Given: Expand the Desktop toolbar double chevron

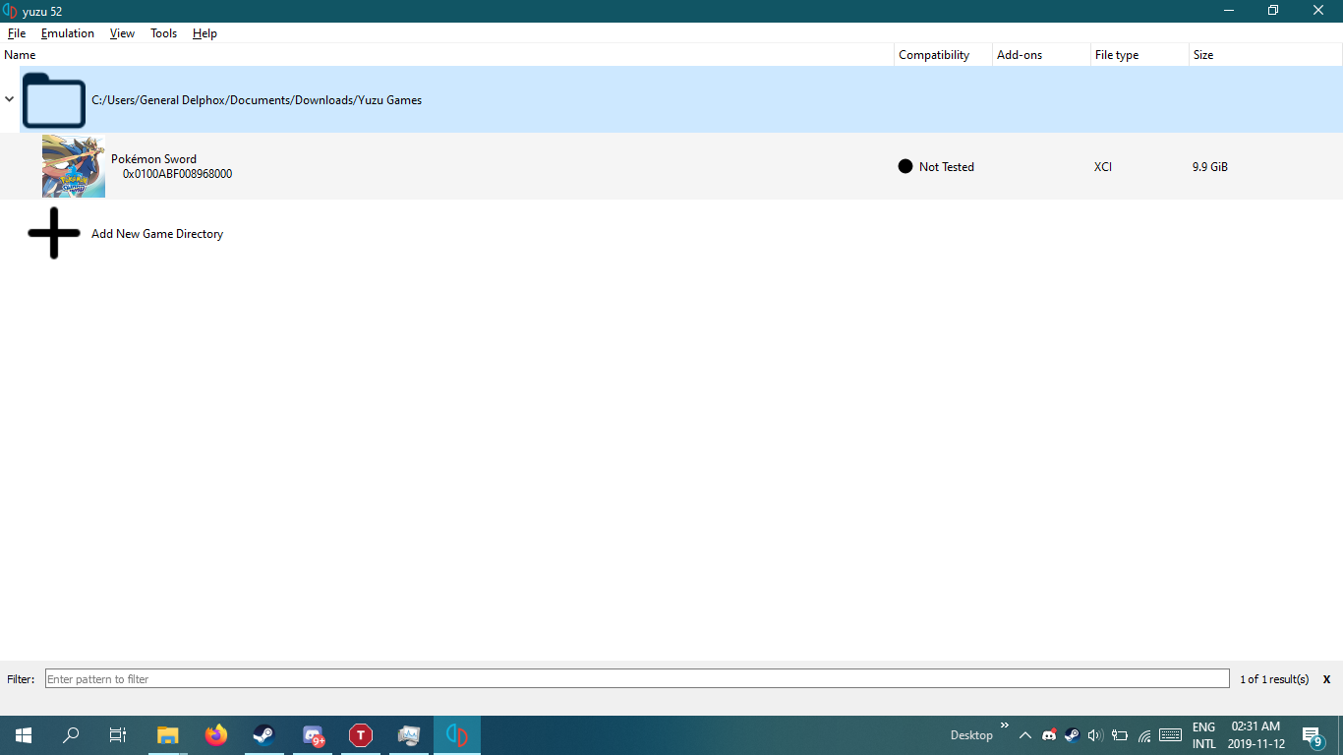Looking at the screenshot, I should tap(1005, 726).
